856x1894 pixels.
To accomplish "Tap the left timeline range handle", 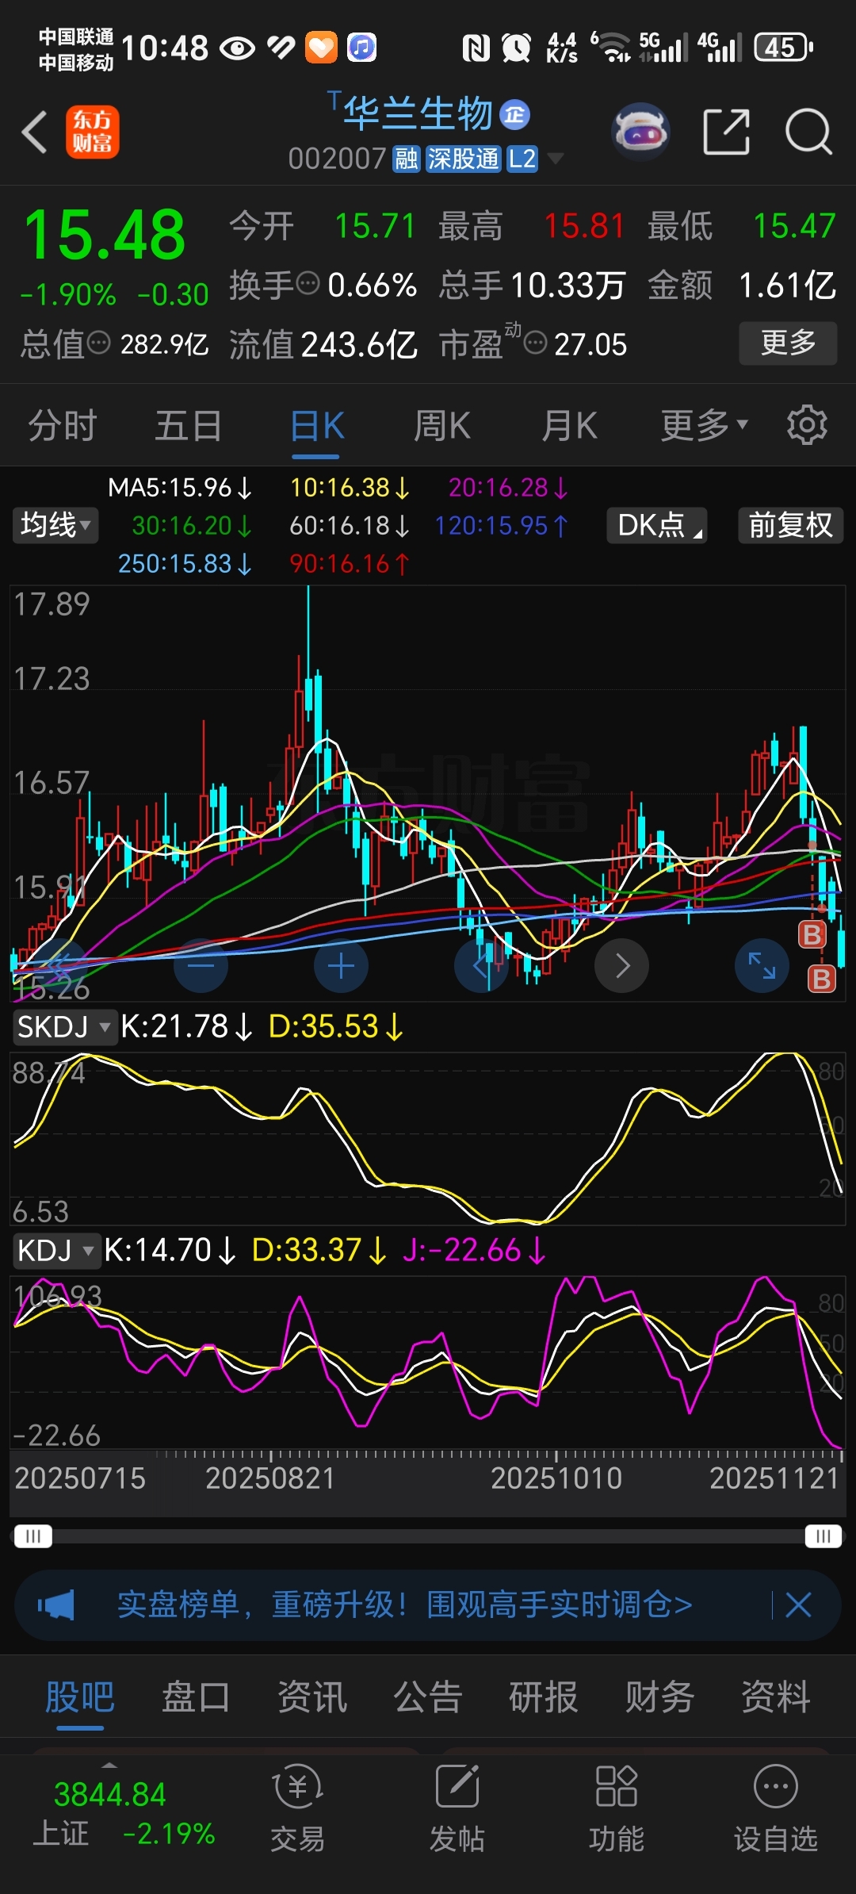I will 32,1536.
